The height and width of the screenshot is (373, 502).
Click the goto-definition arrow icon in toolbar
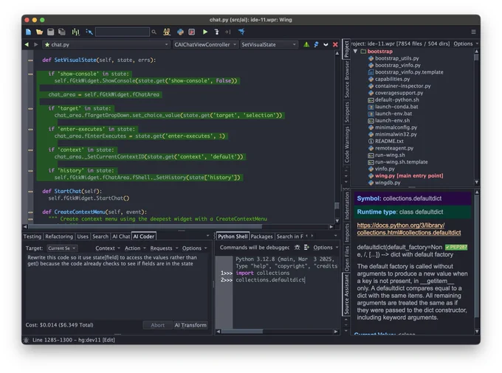pyautogui.click(x=89, y=32)
